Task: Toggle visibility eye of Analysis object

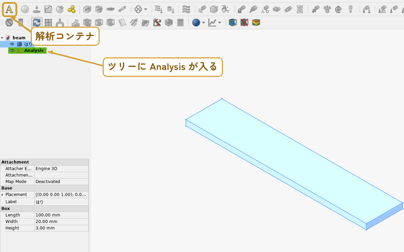Action: pyautogui.click(x=12, y=51)
